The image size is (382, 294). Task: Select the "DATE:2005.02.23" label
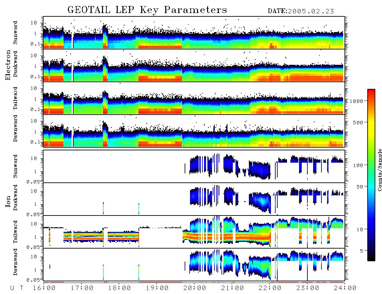[x=301, y=11]
